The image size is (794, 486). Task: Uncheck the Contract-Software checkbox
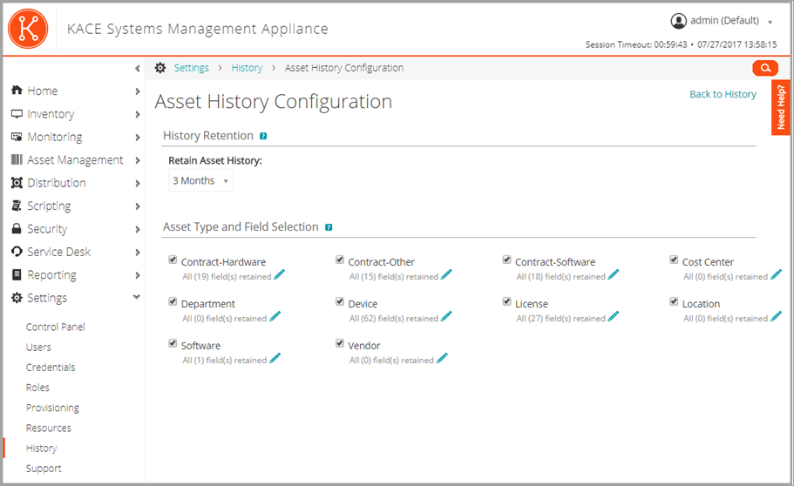point(506,260)
